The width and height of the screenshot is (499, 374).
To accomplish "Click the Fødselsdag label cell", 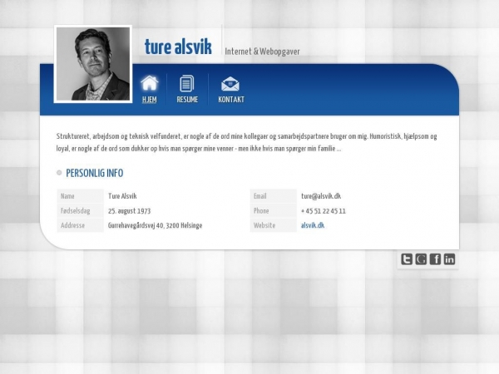I will tap(80, 211).
